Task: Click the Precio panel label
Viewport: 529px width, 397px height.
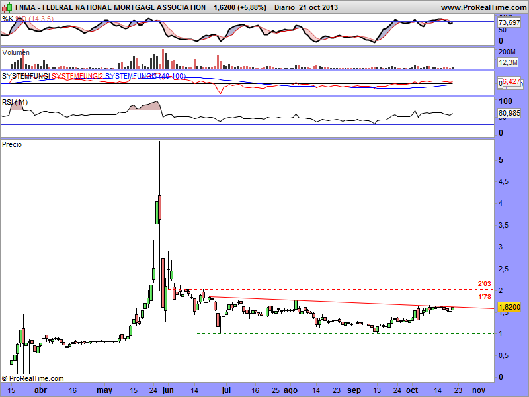Action: click(x=12, y=144)
